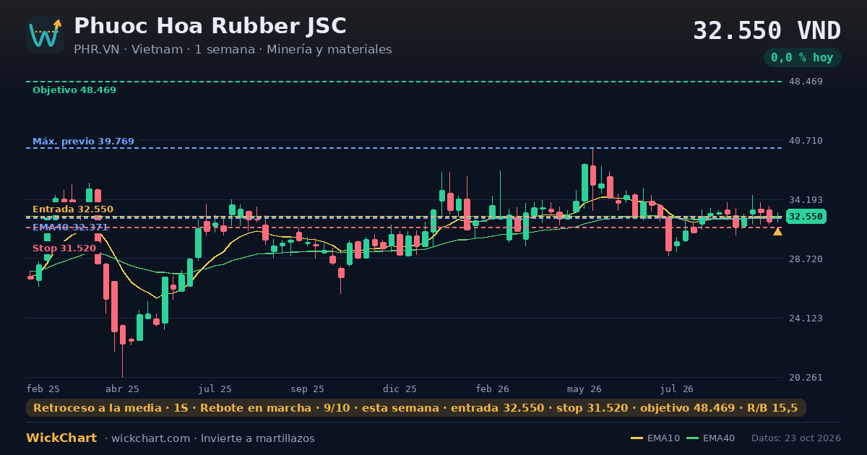
Task: Click the 32.550 VND price header
Action: 767,31
